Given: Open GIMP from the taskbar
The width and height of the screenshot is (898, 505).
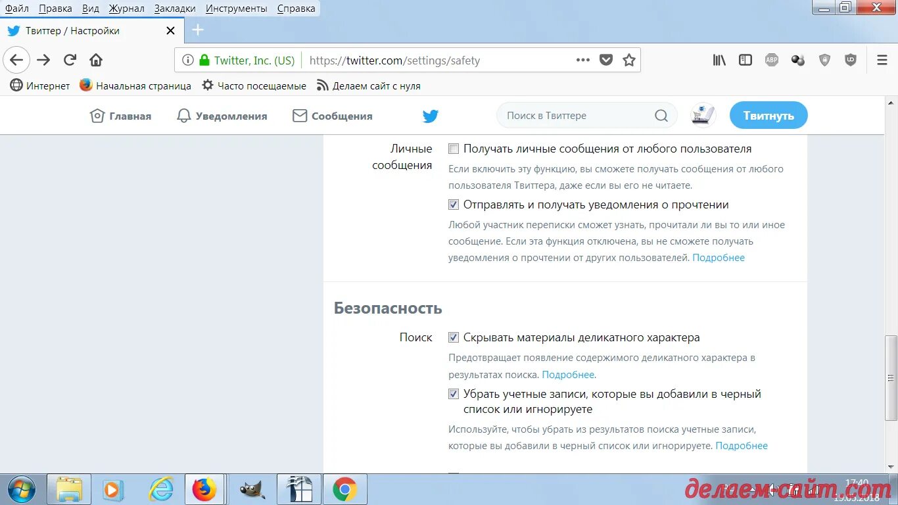Looking at the screenshot, I should point(252,489).
